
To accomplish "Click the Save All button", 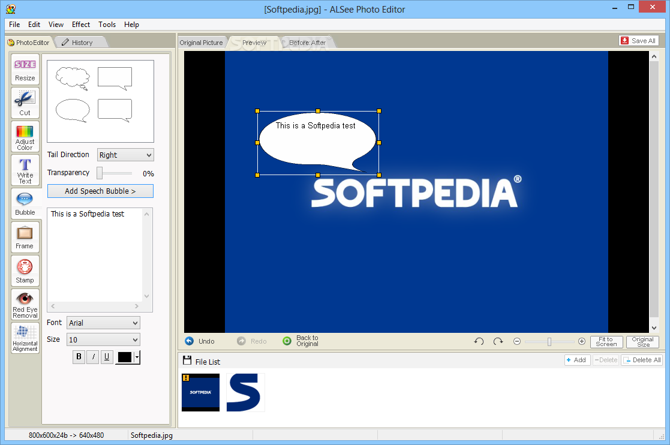I will pyautogui.click(x=639, y=41).
